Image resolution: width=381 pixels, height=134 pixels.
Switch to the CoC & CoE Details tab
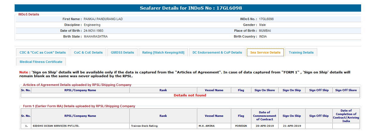[88, 52]
